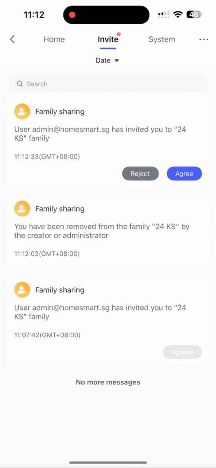Switch to the Home tab
Viewport: 216px width, 468px height.
click(54, 39)
